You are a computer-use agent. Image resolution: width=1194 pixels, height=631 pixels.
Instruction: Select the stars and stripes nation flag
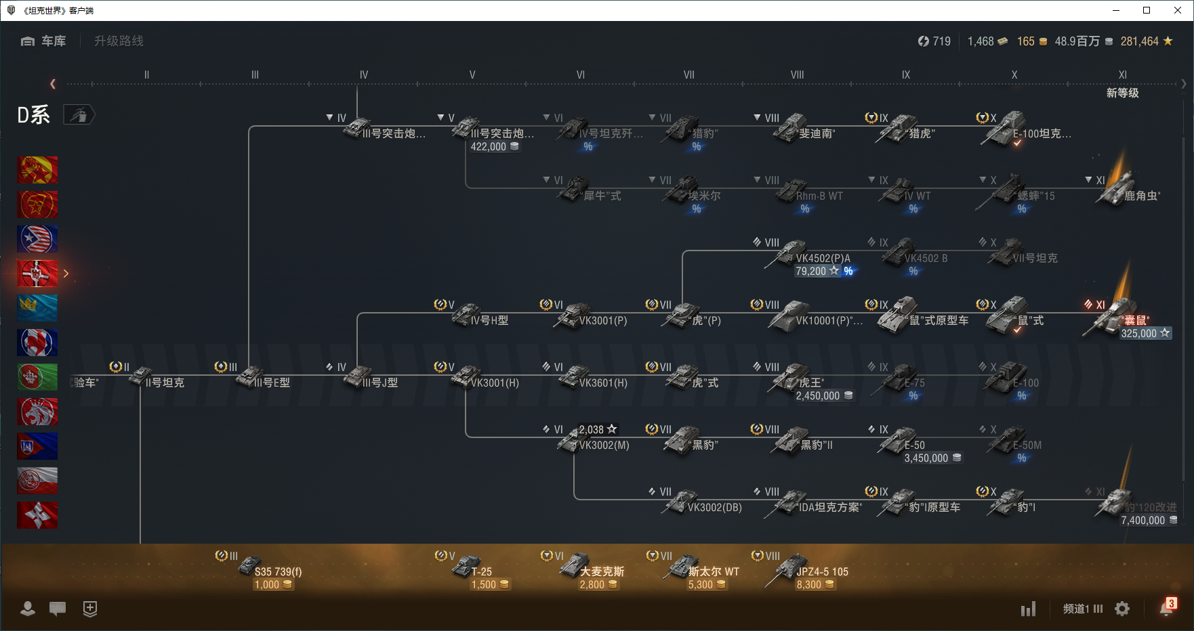[x=37, y=239]
